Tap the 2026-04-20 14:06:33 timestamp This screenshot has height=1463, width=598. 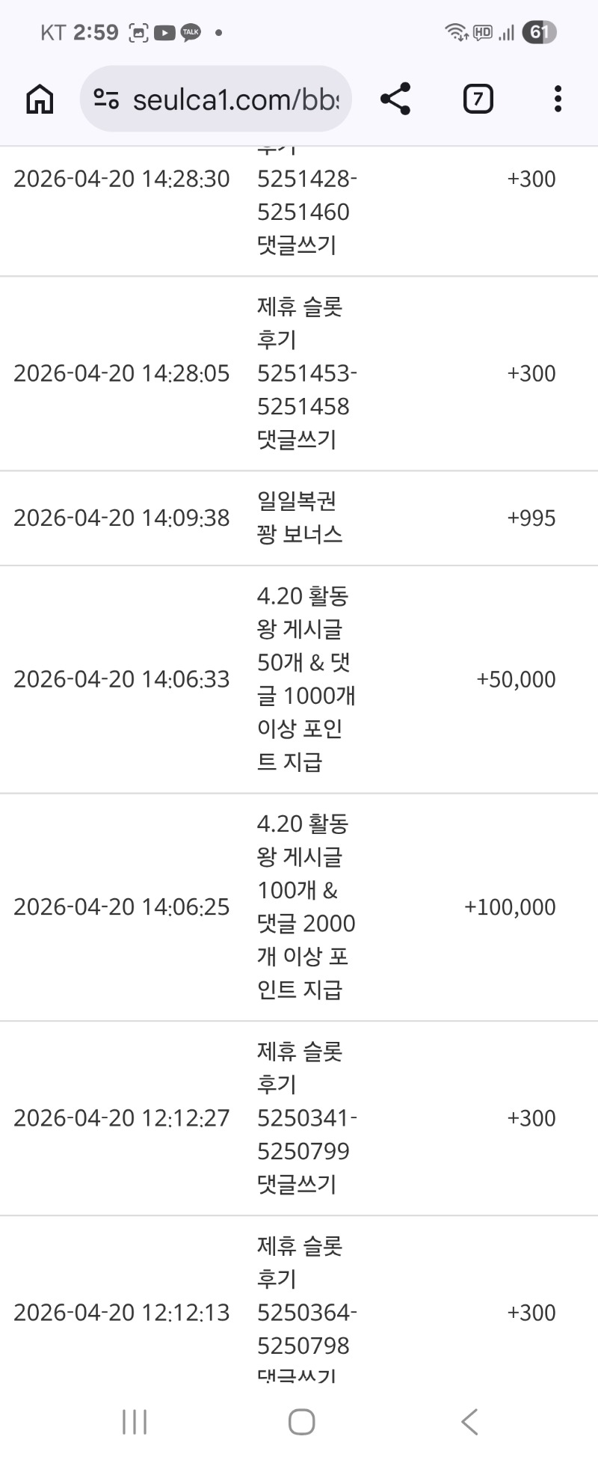(x=122, y=679)
